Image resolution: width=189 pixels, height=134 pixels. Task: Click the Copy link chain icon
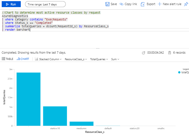[x=122, y=4]
